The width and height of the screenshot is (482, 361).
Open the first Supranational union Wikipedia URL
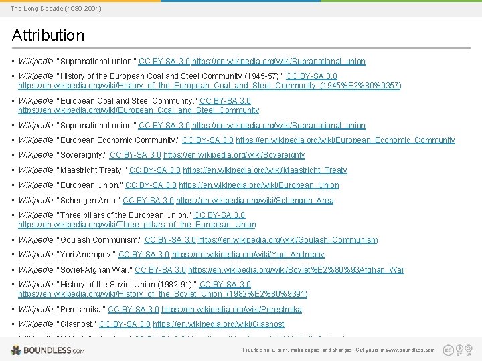click(278, 62)
